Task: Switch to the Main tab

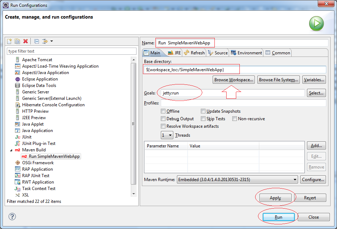Action: tap(152, 53)
